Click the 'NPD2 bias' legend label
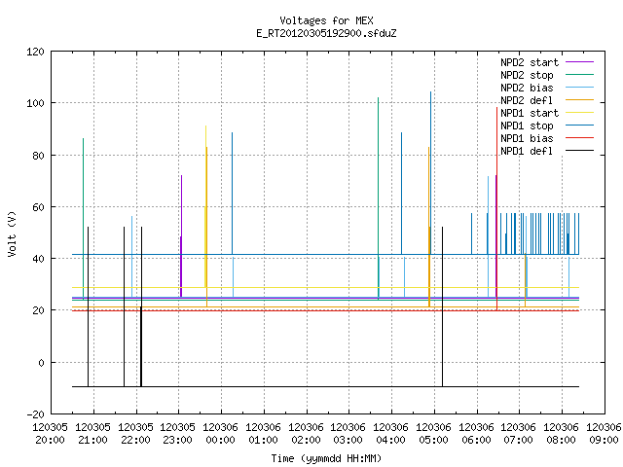623x467 pixels. (527, 88)
